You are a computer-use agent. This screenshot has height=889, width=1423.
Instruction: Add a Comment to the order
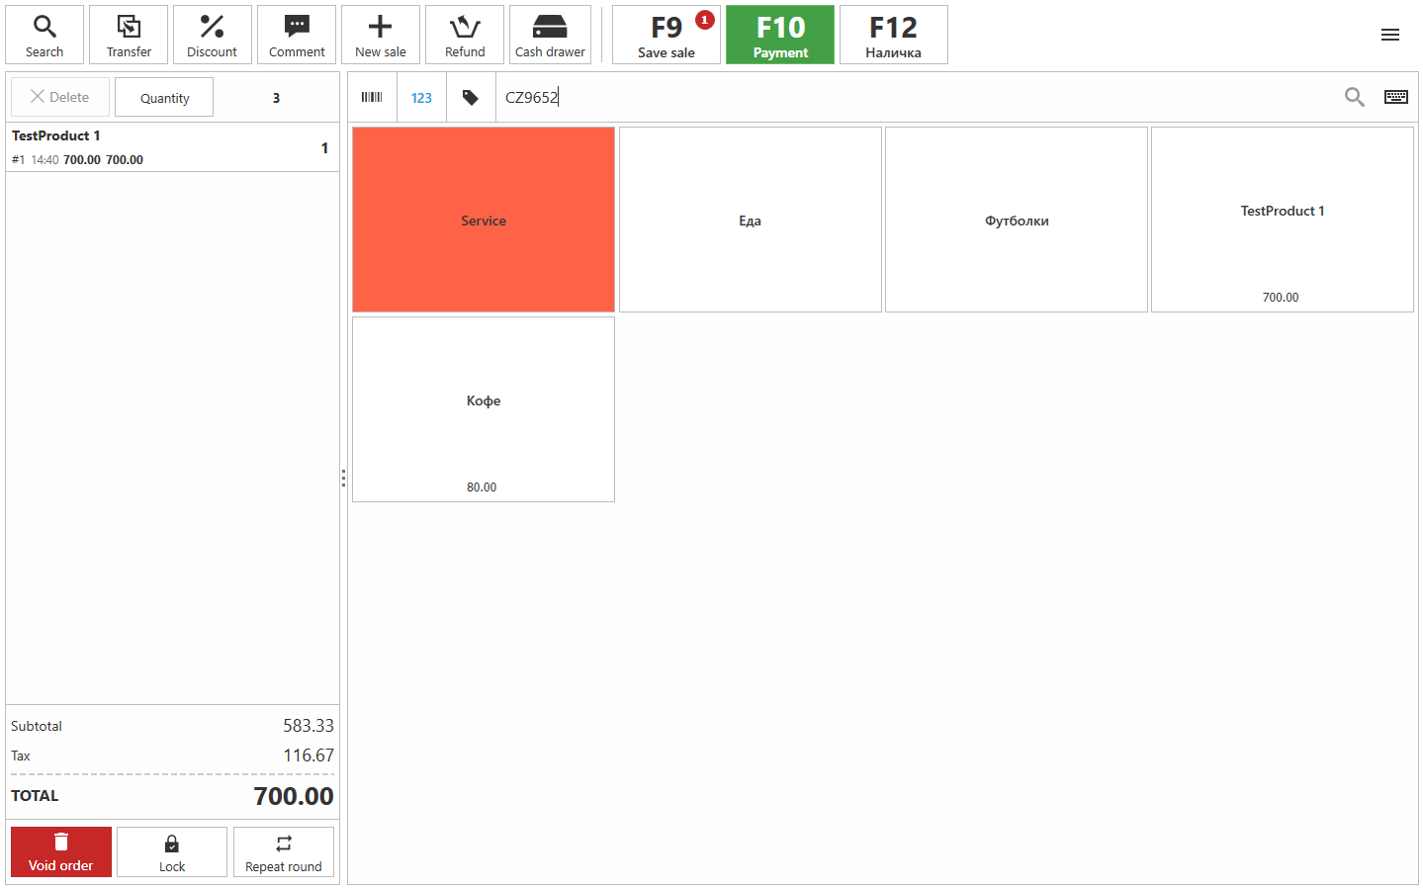click(x=297, y=35)
